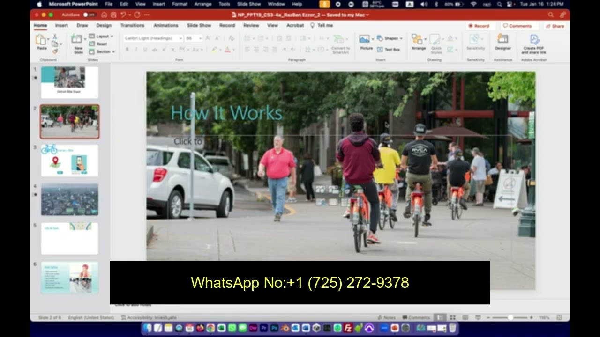Click the Increase Font Size icon
600x337 pixels.
[x=208, y=38]
